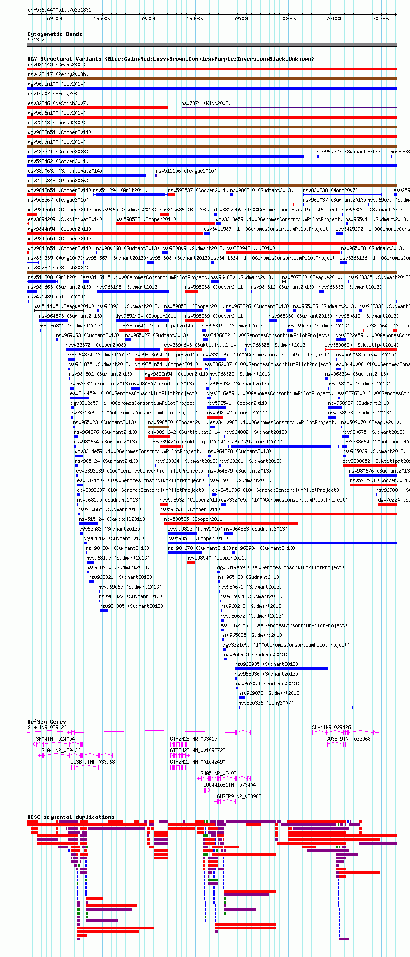The image size is (410, 957).
Task: Open variant nsv515024 (Campbell2011)
Action: click(x=111, y=519)
